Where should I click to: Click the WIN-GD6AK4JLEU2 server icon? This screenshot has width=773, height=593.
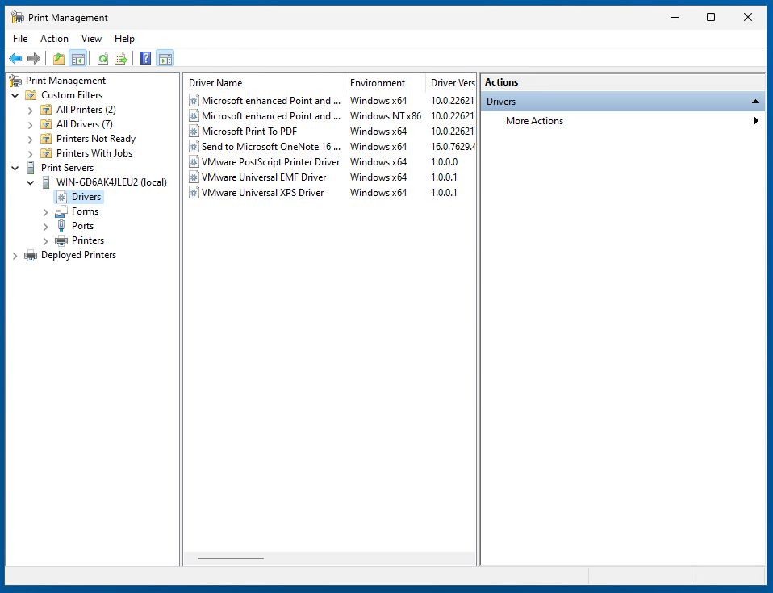click(46, 182)
